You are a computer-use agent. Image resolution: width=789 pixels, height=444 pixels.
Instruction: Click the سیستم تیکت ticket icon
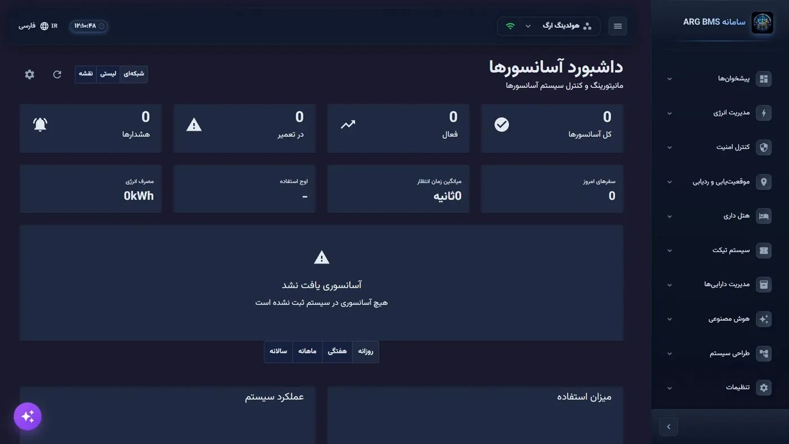pyautogui.click(x=764, y=251)
